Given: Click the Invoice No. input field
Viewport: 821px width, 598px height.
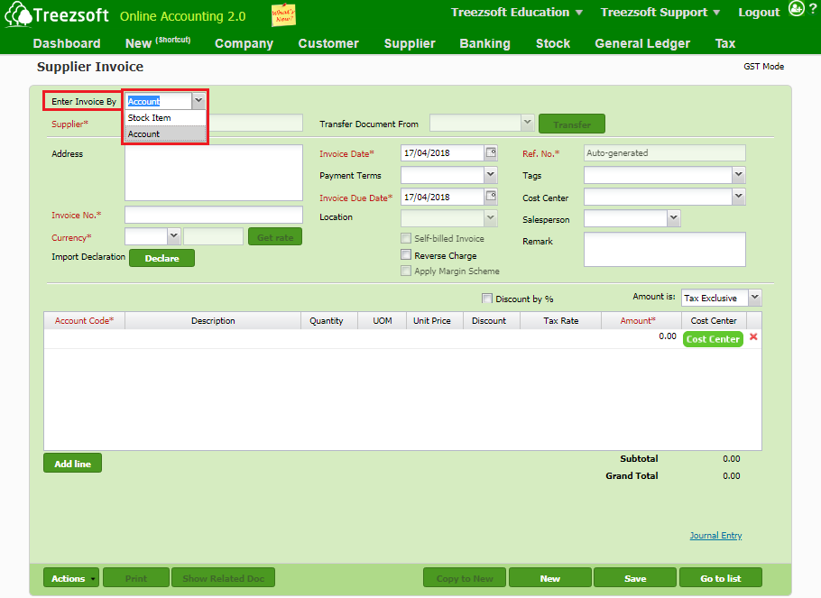Looking at the screenshot, I should (x=214, y=215).
